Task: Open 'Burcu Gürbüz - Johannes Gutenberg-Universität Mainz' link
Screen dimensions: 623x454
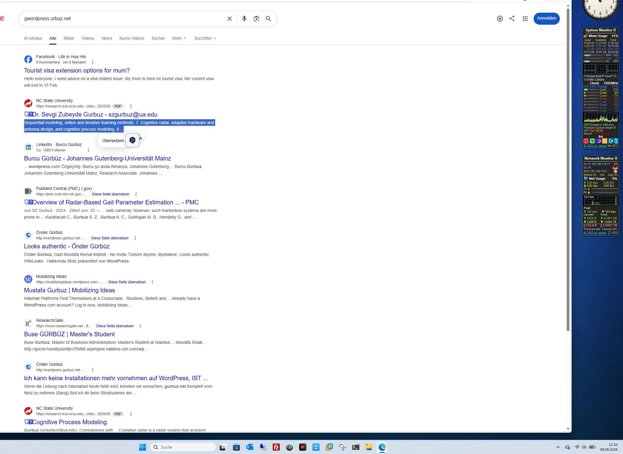Action: tap(98, 158)
